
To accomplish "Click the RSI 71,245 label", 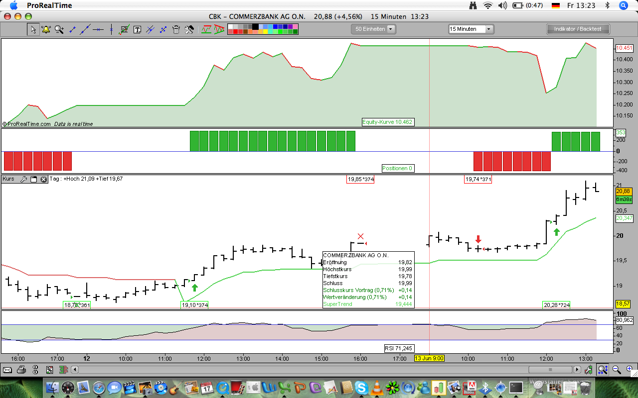I will [x=399, y=348].
